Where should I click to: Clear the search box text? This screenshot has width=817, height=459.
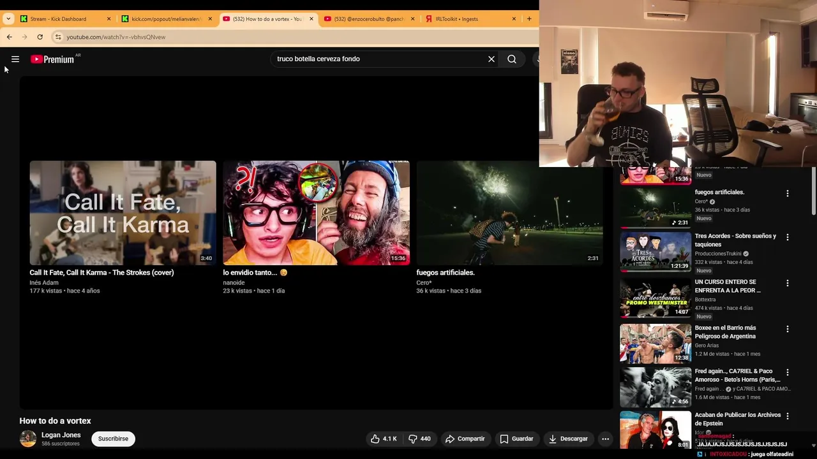tap(491, 59)
